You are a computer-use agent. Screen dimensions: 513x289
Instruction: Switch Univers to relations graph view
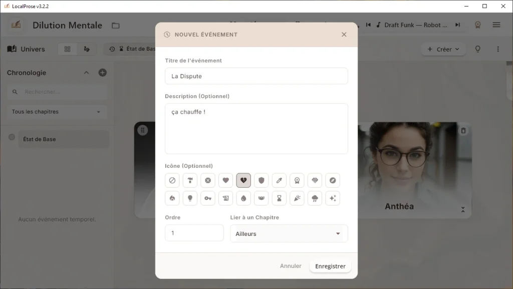(x=87, y=49)
